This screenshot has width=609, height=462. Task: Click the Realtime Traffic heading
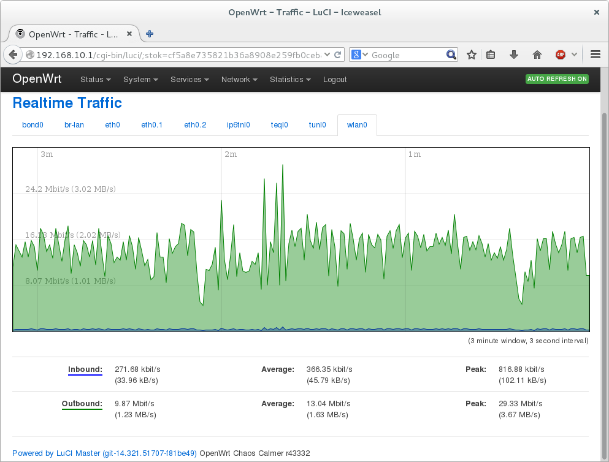[67, 103]
